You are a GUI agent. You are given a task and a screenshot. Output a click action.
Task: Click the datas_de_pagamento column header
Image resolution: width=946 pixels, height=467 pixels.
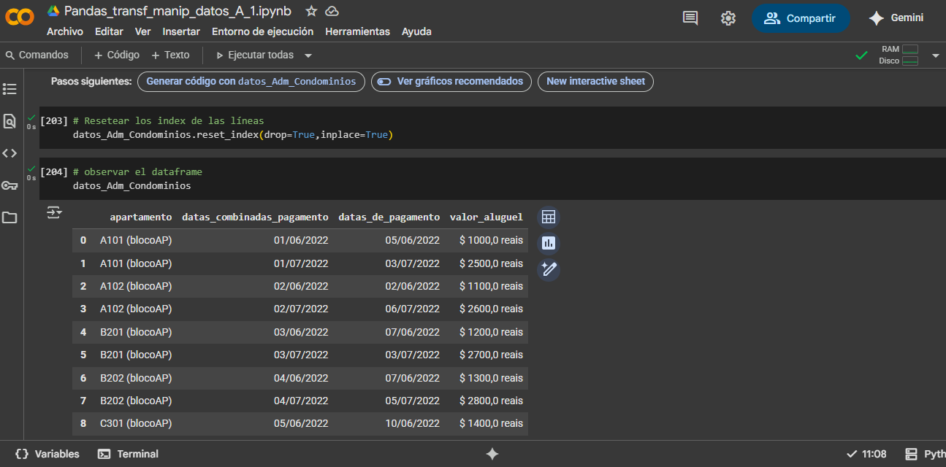[389, 217]
